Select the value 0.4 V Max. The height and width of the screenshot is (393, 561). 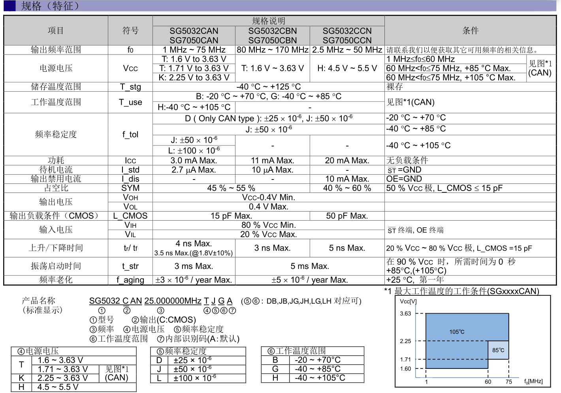click(x=269, y=206)
